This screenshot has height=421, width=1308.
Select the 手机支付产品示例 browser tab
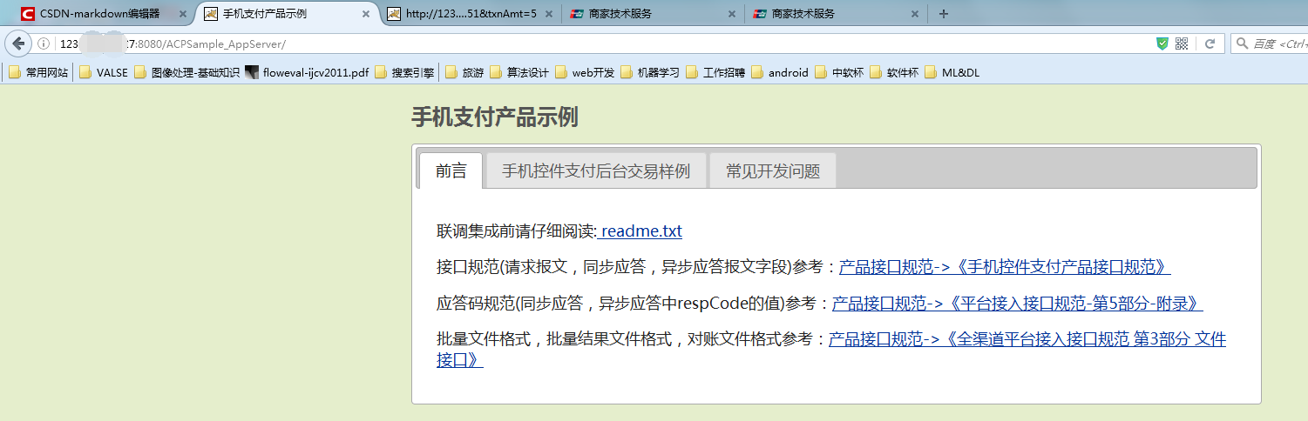(288, 14)
